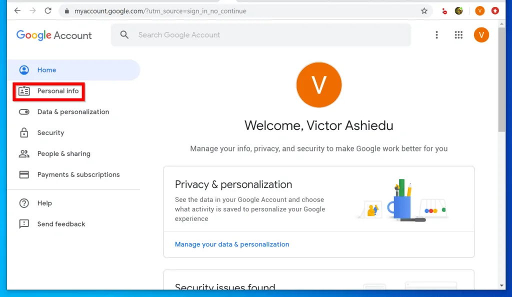Click the scrollbar down arrow

click(x=501, y=285)
